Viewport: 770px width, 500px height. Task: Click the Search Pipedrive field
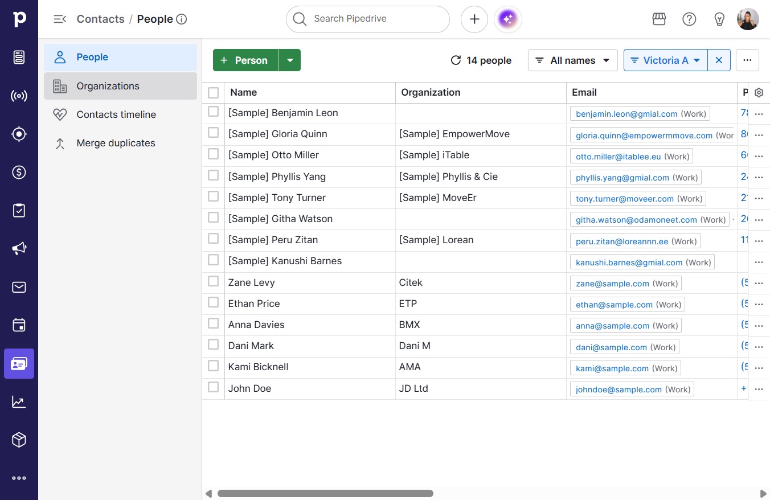368,19
